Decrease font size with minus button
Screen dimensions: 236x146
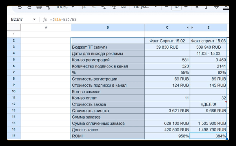[166, 7]
